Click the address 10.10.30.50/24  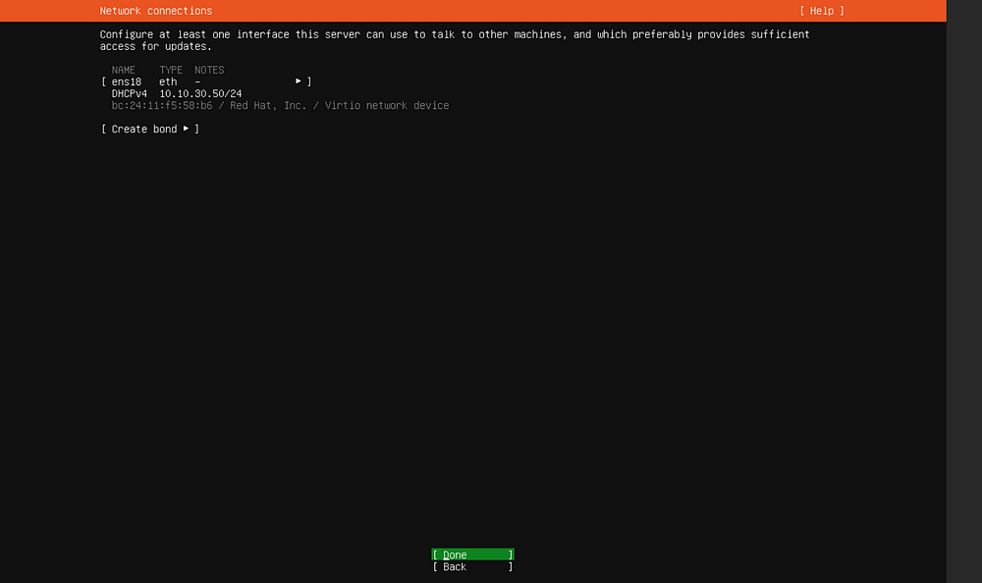pyautogui.click(x=200, y=93)
